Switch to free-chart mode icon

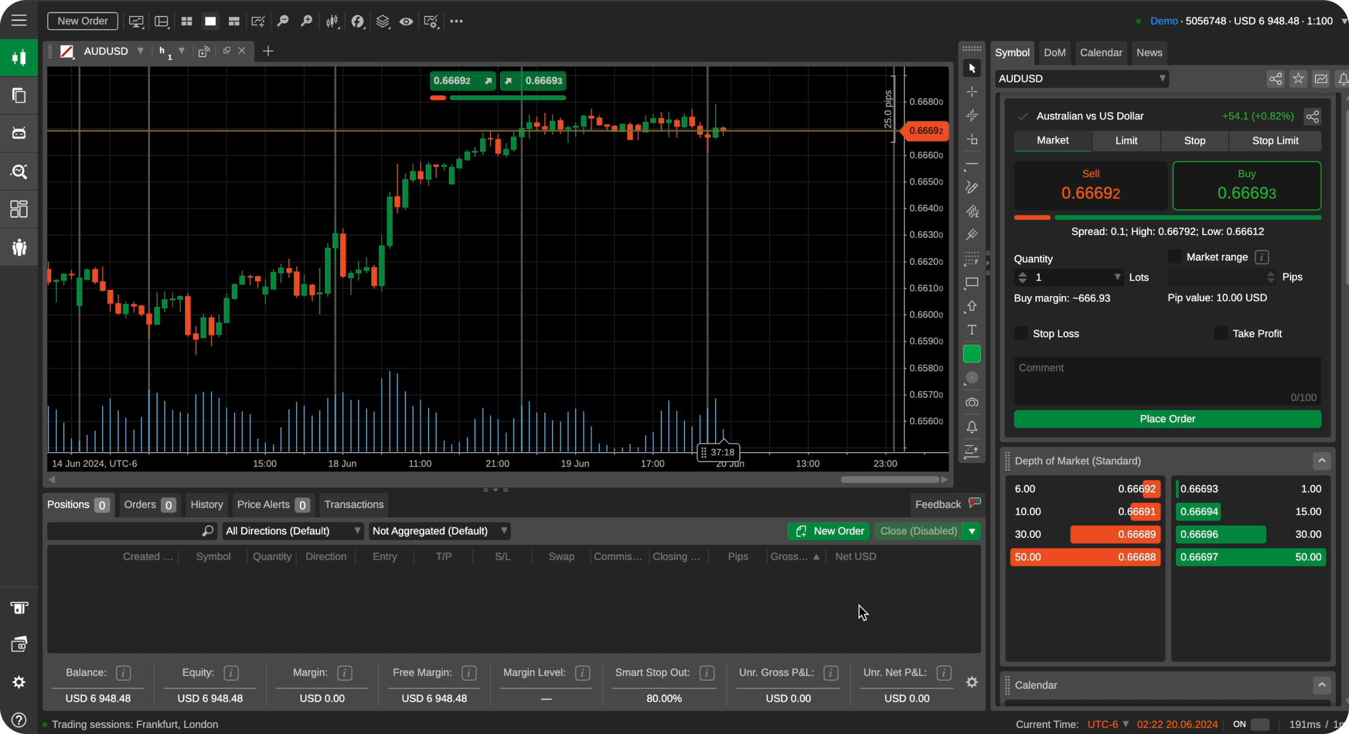pyautogui.click(x=234, y=21)
